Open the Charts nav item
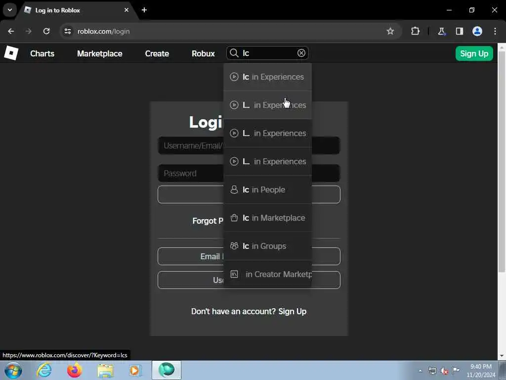This screenshot has width=506, height=380. [x=42, y=53]
